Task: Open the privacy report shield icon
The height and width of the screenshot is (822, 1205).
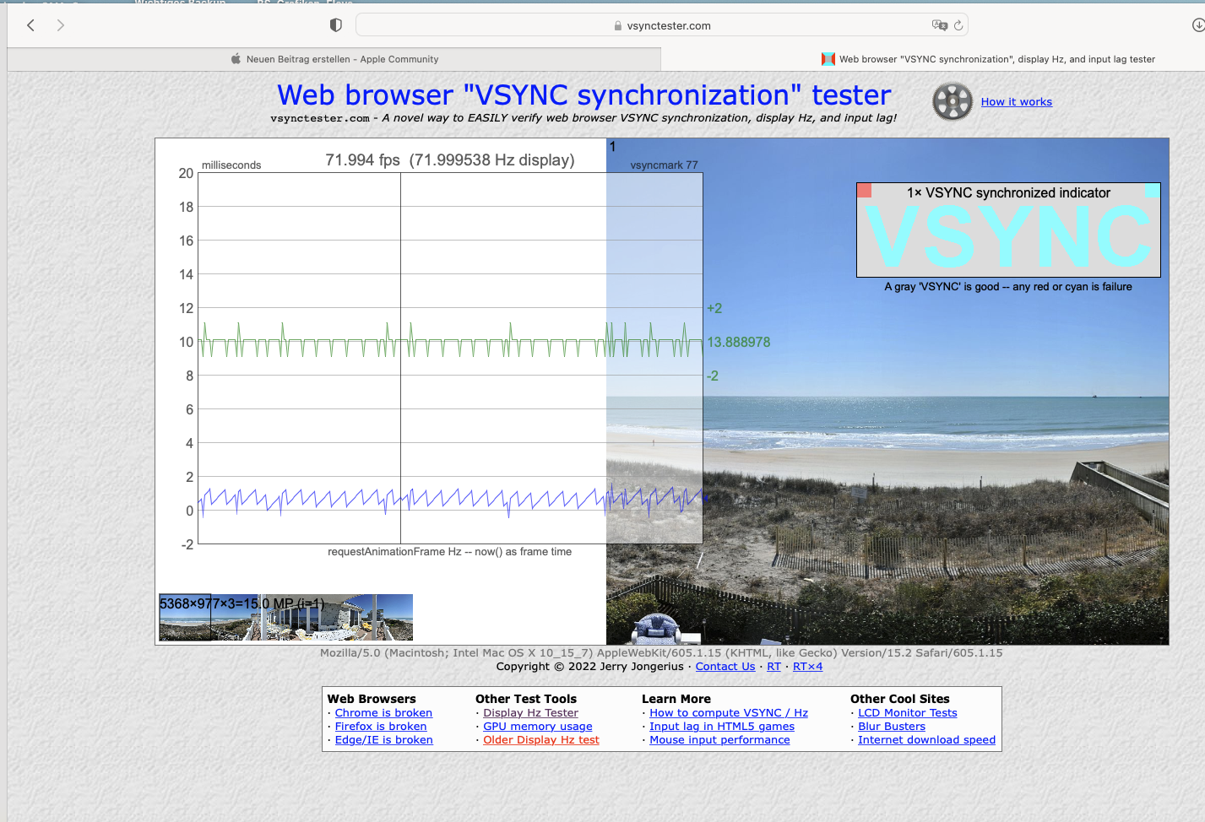Action: pyautogui.click(x=335, y=25)
